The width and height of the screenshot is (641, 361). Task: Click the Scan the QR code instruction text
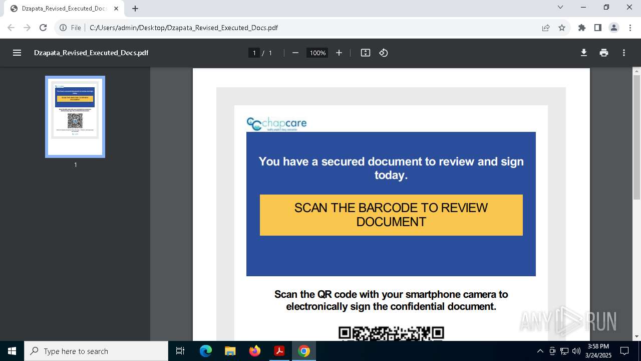coord(391,300)
